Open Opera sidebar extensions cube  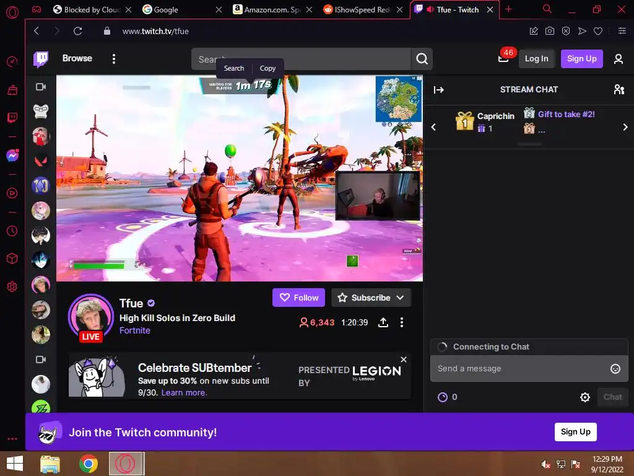point(12,258)
